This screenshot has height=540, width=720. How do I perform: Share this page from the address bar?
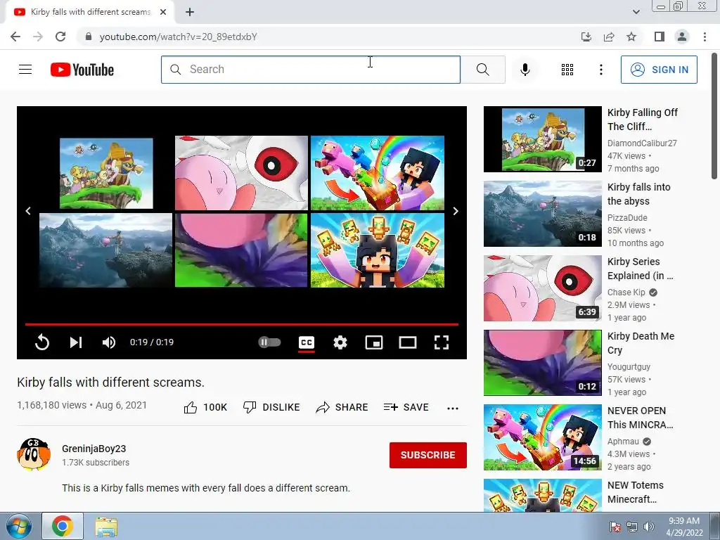(609, 37)
